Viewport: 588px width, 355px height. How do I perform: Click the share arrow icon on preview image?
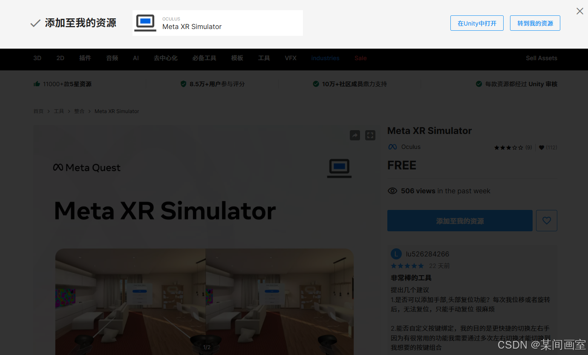click(x=355, y=135)
